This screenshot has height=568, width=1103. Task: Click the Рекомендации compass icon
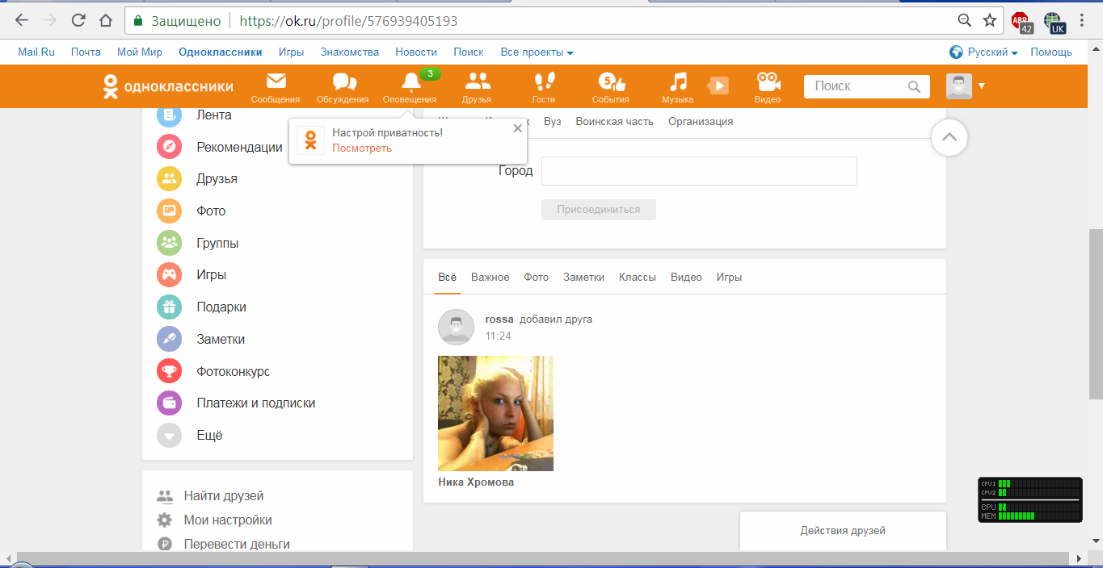pos(169,147)
